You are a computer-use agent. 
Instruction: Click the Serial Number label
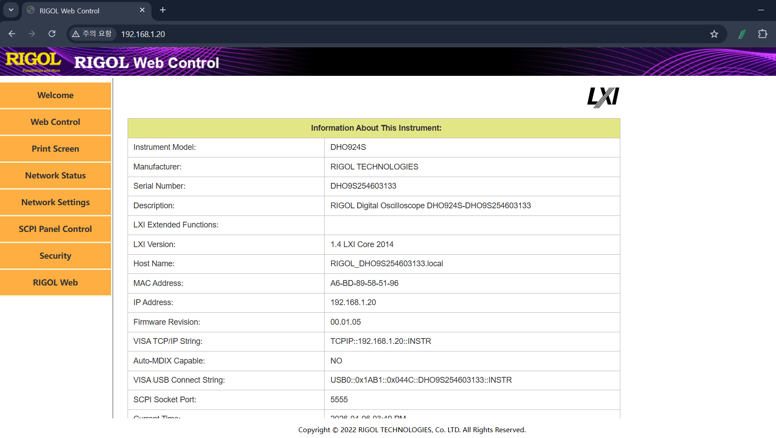coord(159,186)
